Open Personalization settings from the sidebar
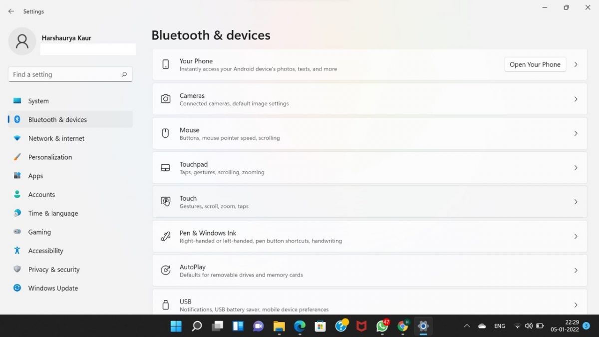Screen dimensions: 599x337 pyautogui.click(x=50, y=157)
